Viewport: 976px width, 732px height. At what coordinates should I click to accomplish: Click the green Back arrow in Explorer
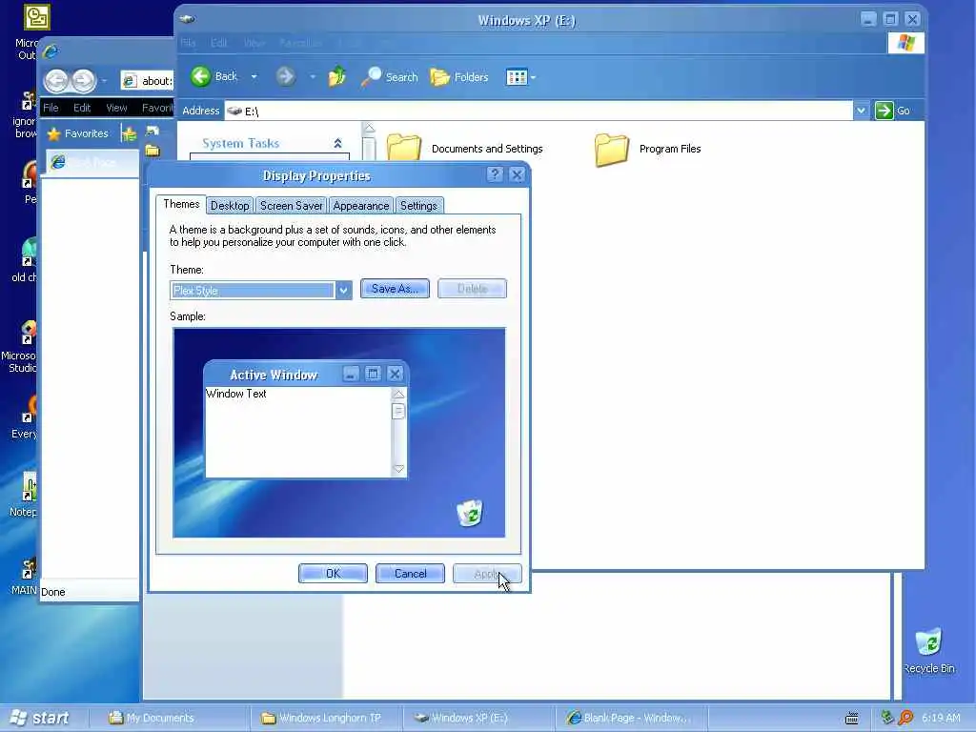tap(200, 76)
